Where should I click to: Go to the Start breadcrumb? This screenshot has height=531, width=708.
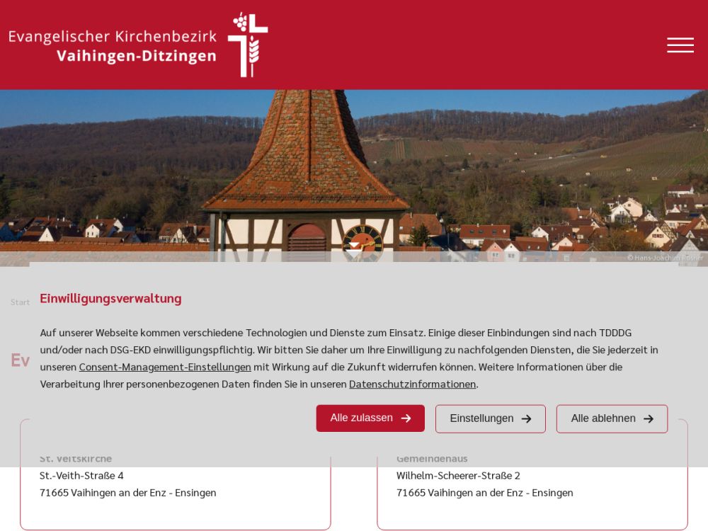coord(20,302)
